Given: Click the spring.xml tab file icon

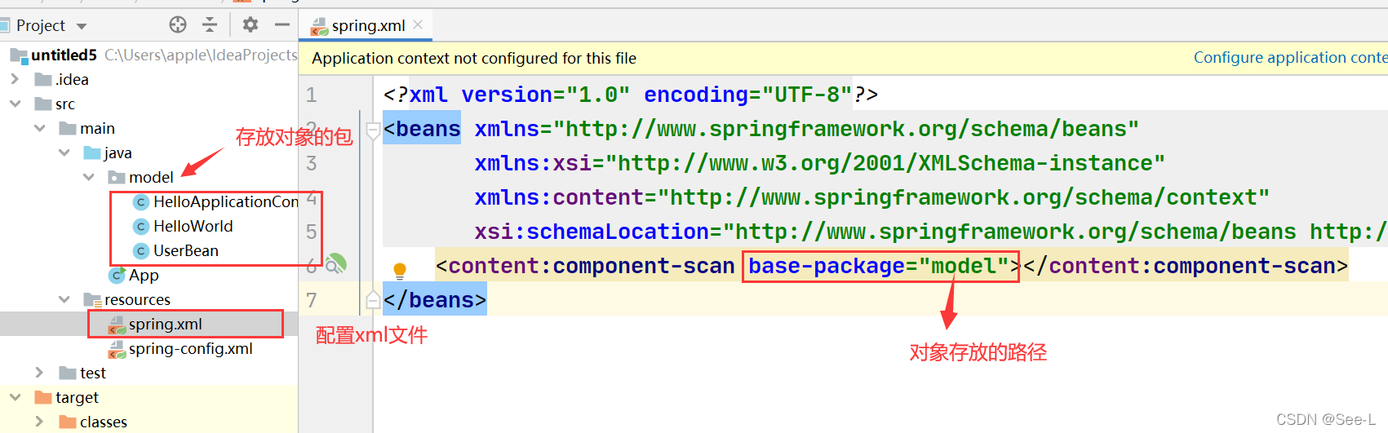Looking at the screenshot, I should tap(319, 26).
